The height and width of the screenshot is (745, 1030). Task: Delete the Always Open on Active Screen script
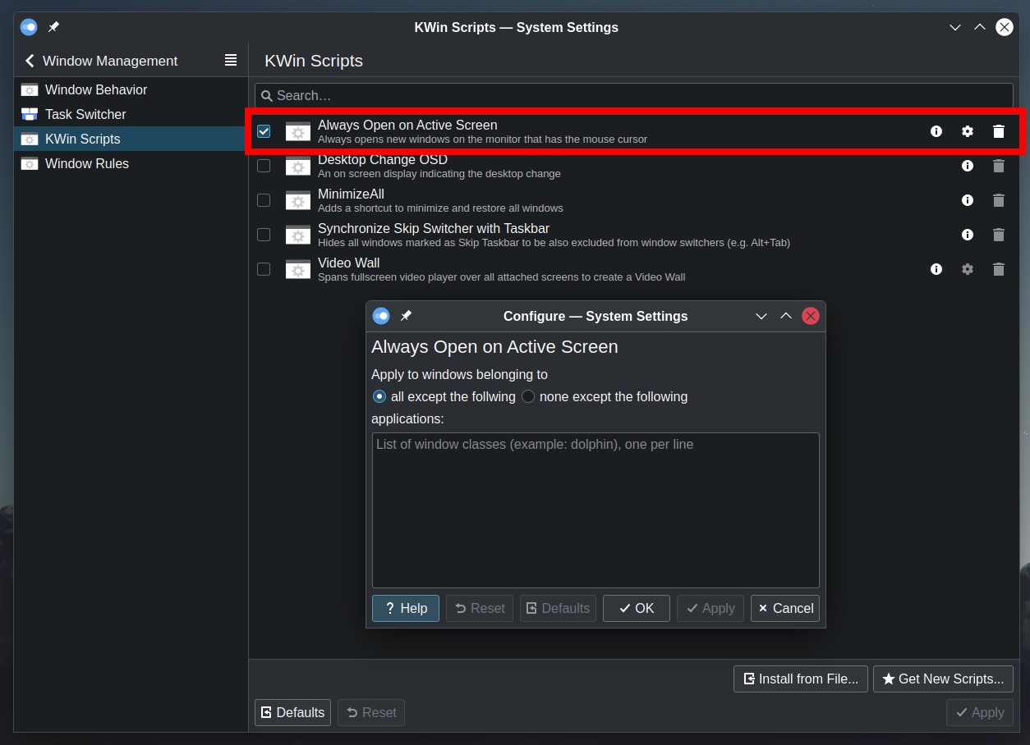pyautogui.click(x=999, y=131)
